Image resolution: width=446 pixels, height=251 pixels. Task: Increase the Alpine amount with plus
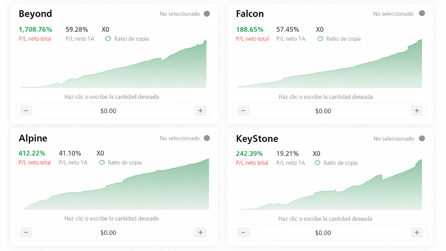tap(200, 232)
